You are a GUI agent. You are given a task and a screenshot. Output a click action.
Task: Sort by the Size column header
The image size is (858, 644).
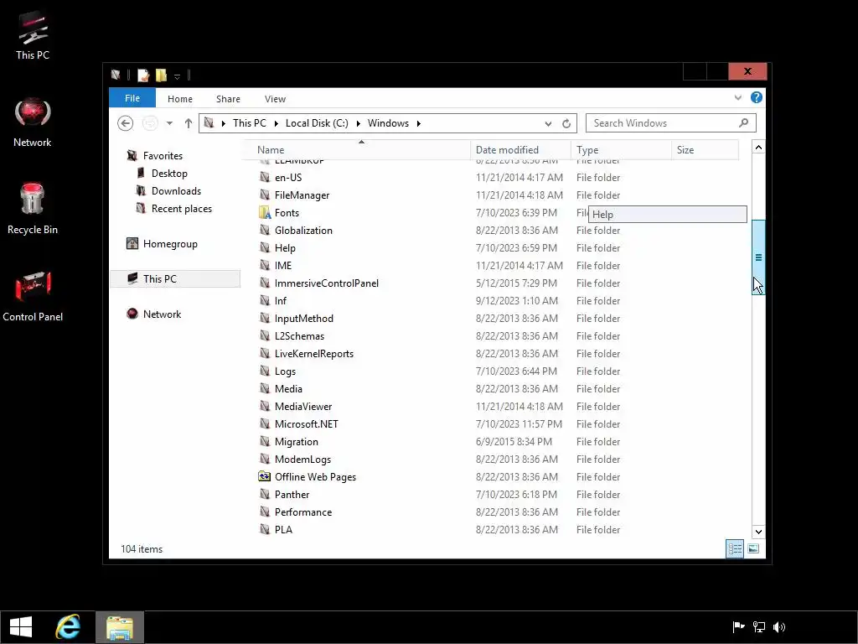(x=705, y=150)
